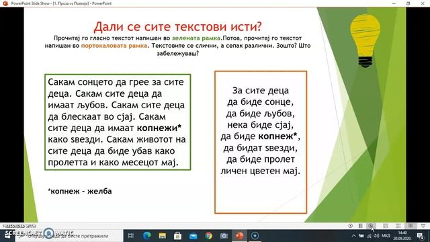Launch Google Chrome from the taskbar
The image size is (430, 242).
pos(209,236)
